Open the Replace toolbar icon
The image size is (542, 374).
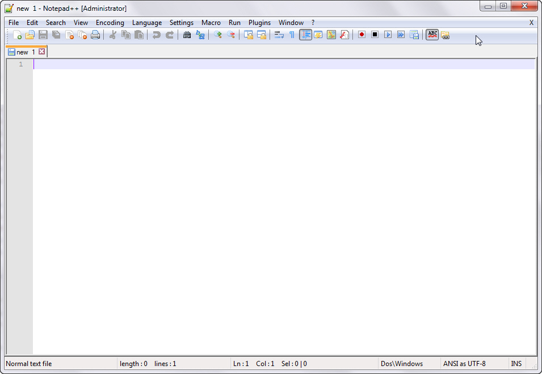pyautogui.click(x=200, y=35)
